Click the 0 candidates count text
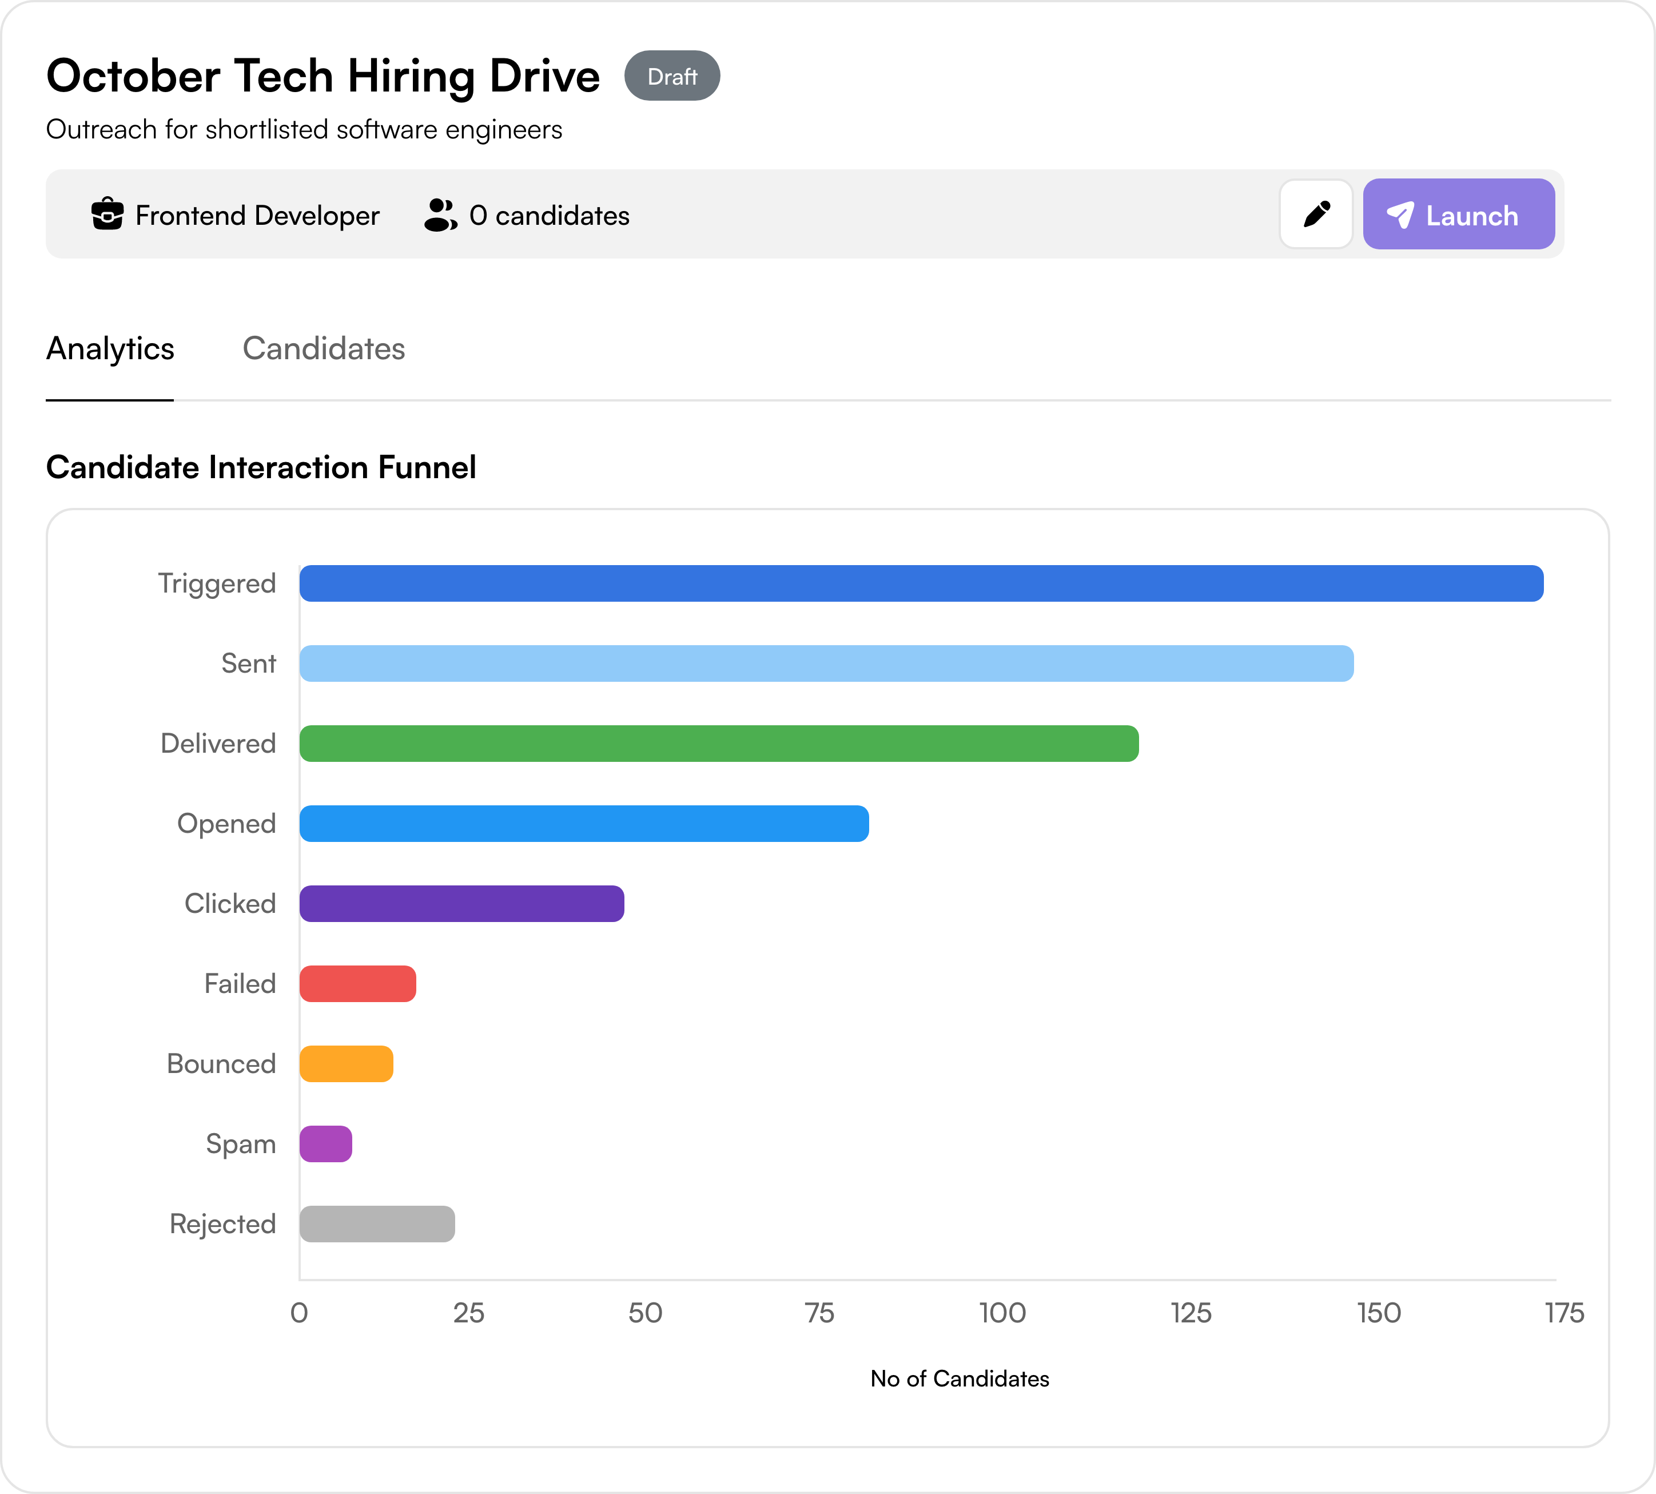 (x=549, y=215)
